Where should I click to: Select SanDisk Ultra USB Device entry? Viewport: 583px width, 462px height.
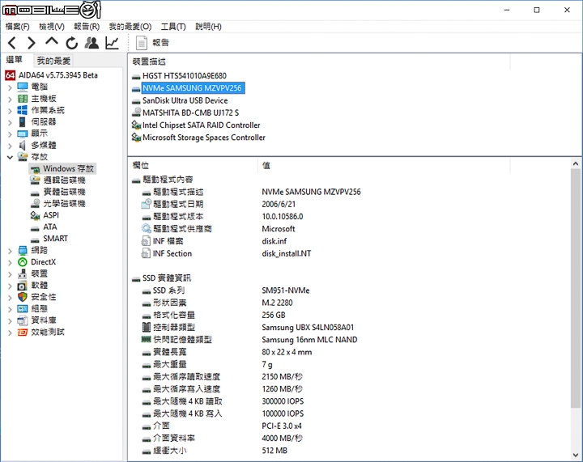pyautogui.click(x=185, y=100)
